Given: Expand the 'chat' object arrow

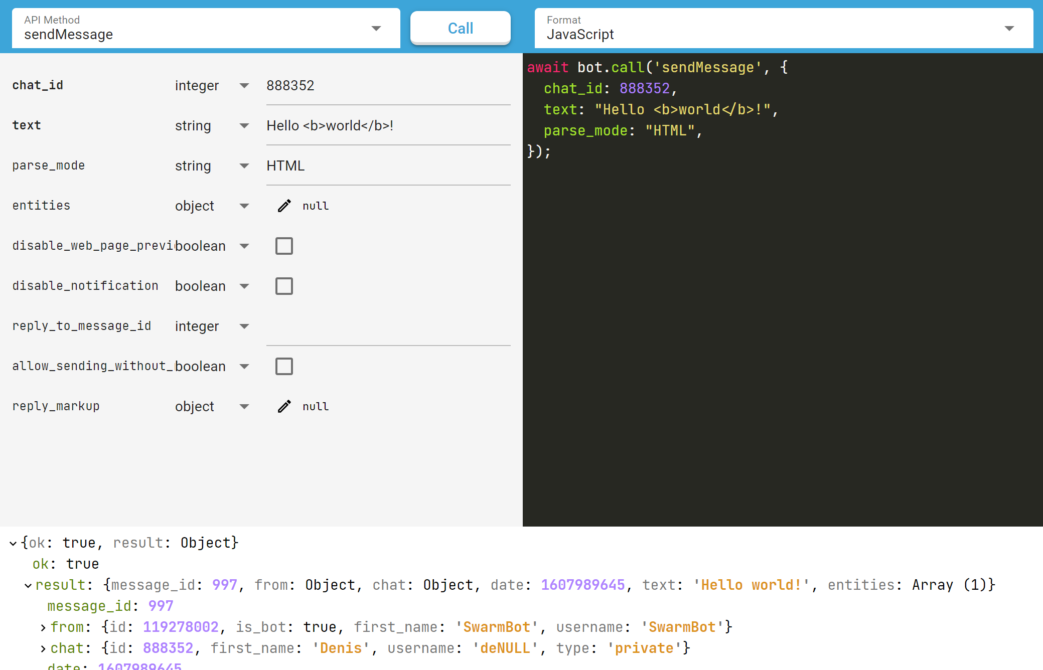Looking at the screenshot, I should click(43, 648).
